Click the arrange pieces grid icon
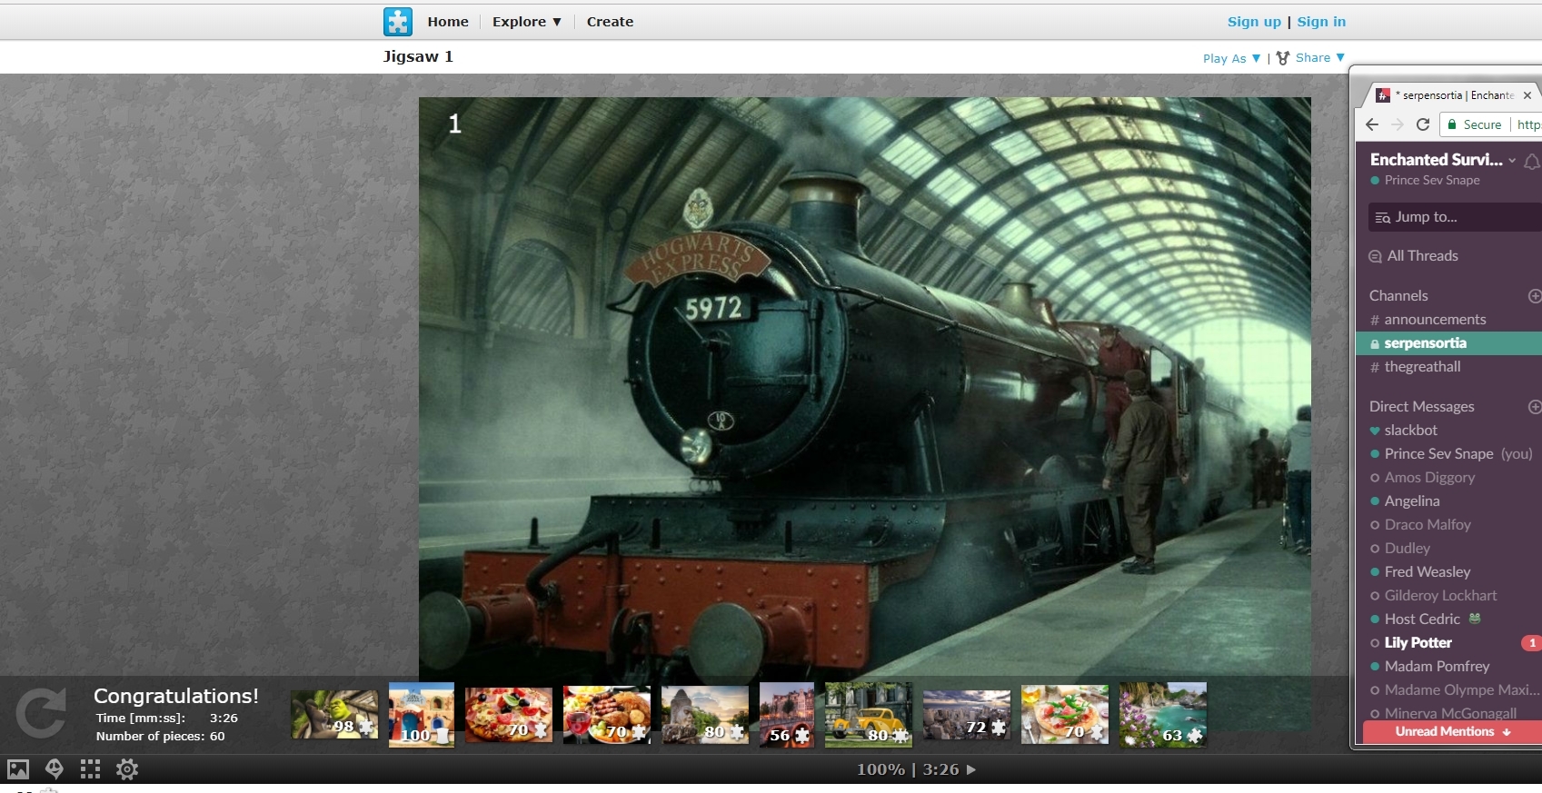This screenshot has width=1542, height=793. [x=90, y=769]
